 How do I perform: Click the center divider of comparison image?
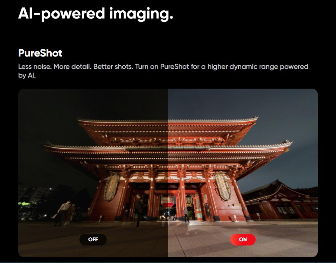(x=168, y=173)
